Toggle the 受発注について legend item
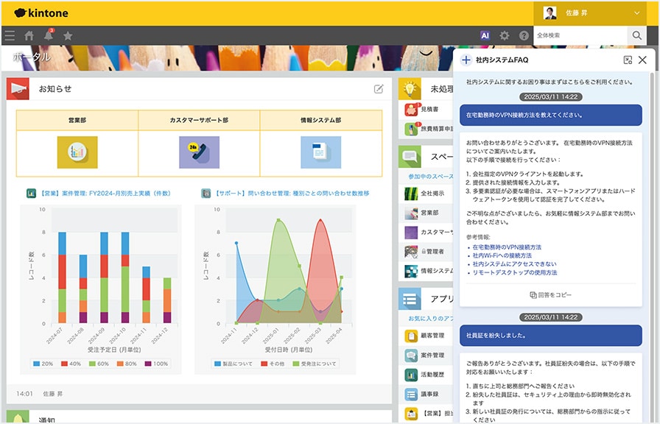 315,364
